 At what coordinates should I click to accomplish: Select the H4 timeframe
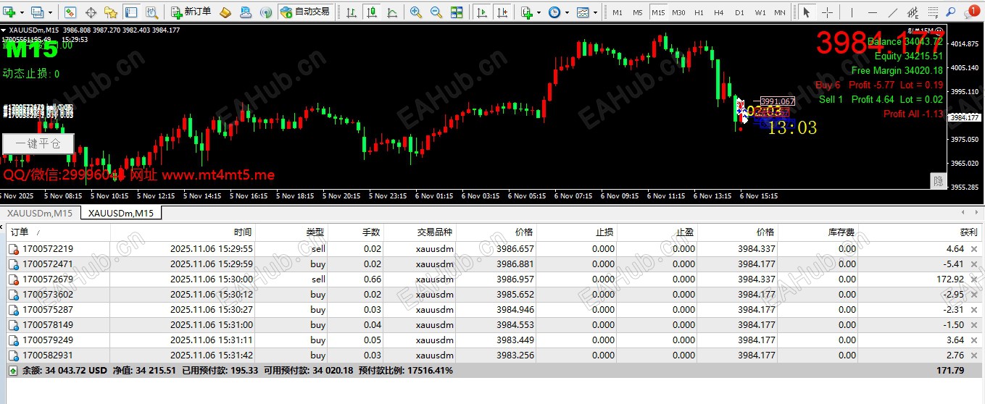[x=719, y=12]
